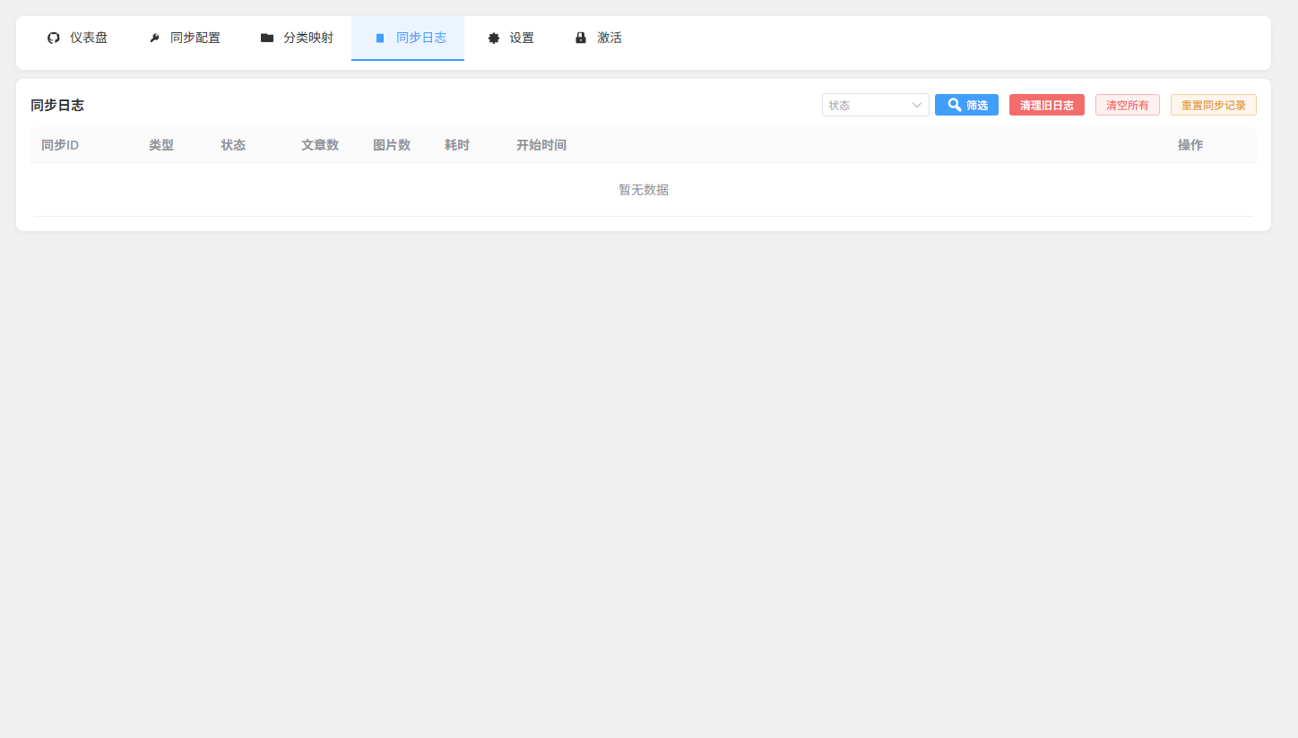Switch to the 仪表盘 tab
Viewport: 1298px width, 738px height.
coord(89,38)
